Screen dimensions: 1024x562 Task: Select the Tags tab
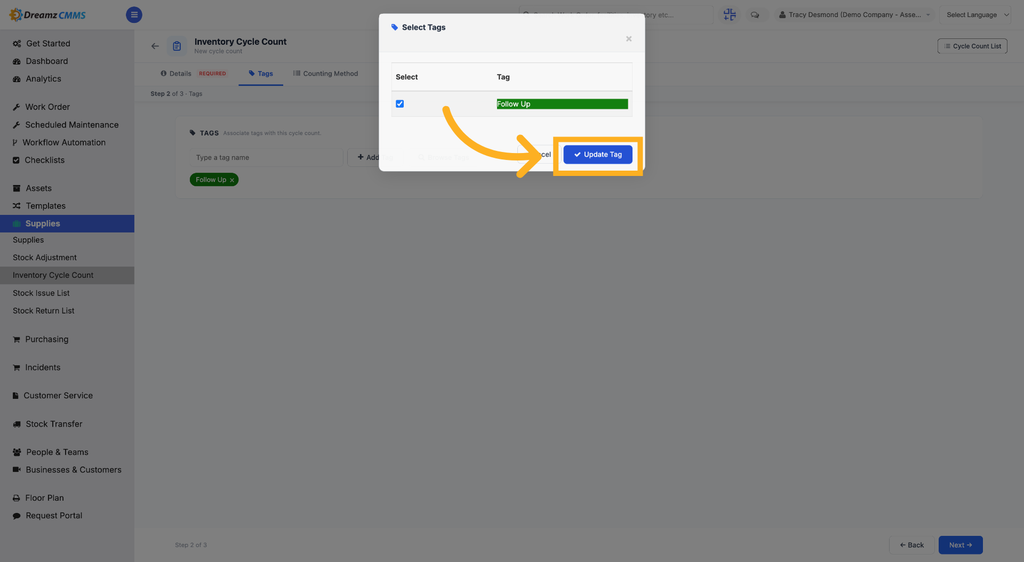261,74
